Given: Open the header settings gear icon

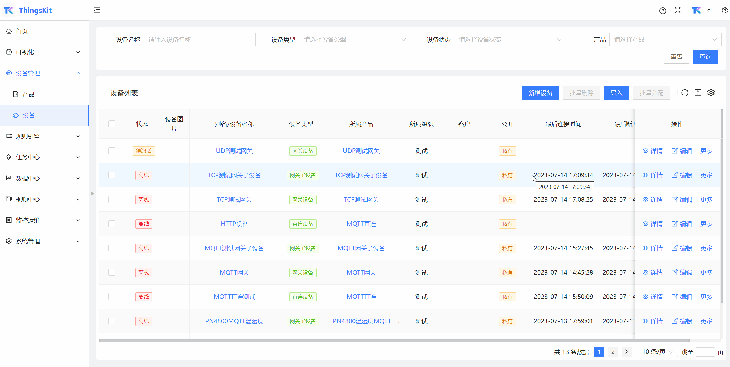Looking at the screenshot, I should tap(725, 11).
